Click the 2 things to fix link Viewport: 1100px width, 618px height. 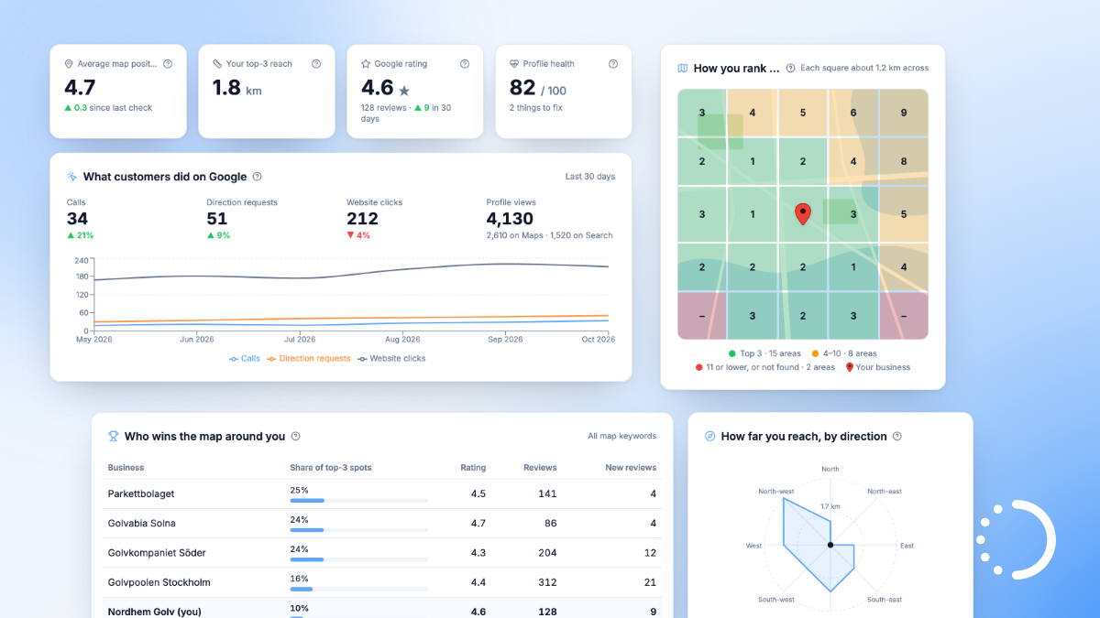536,108
